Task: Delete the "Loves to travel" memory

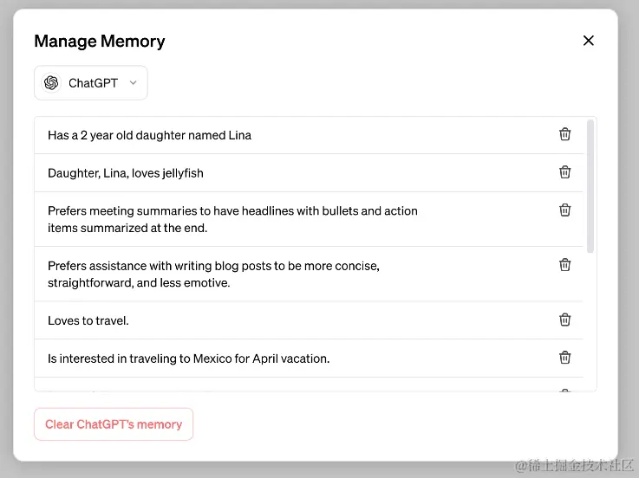Action: pyautogui.click(x=564, y=320)
